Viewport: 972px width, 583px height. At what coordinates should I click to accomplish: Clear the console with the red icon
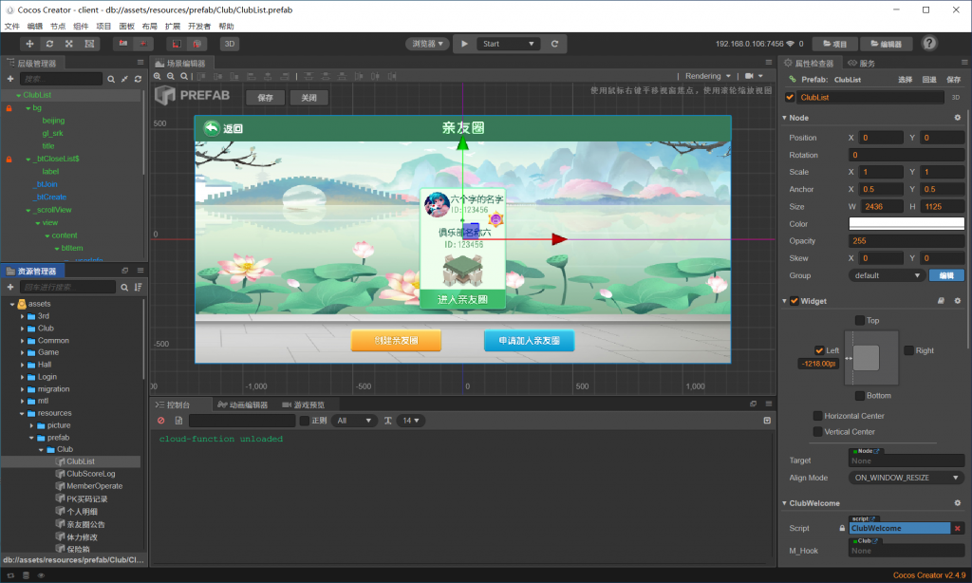coord(161,421)
